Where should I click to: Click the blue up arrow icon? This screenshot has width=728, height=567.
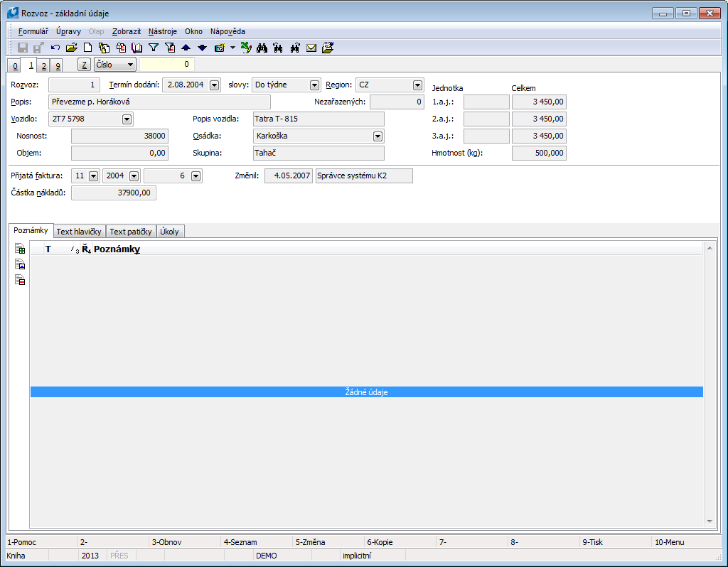point(186,48)
